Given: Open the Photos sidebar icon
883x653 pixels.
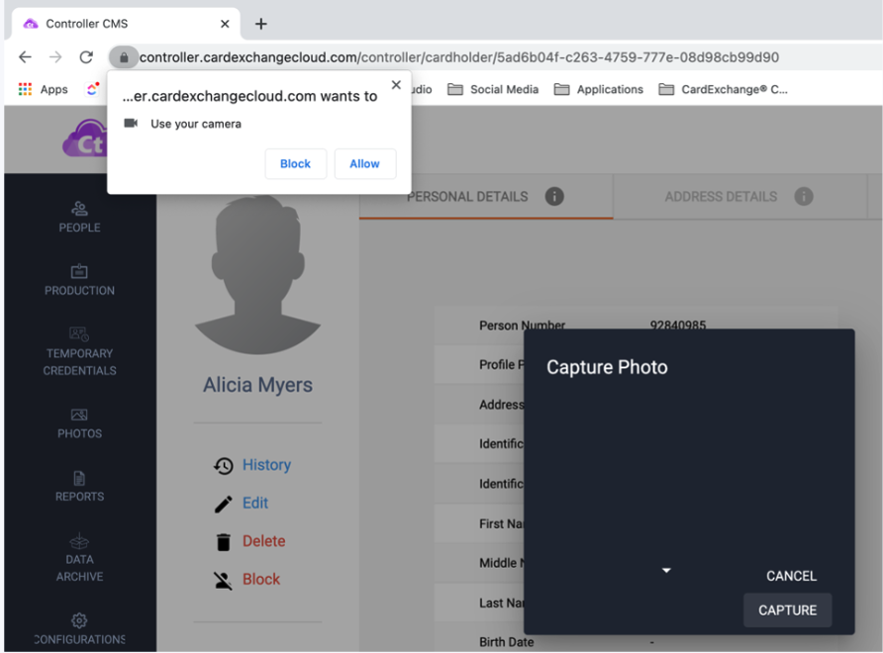Looking at the screenshot, I should [x=79, y=416].
